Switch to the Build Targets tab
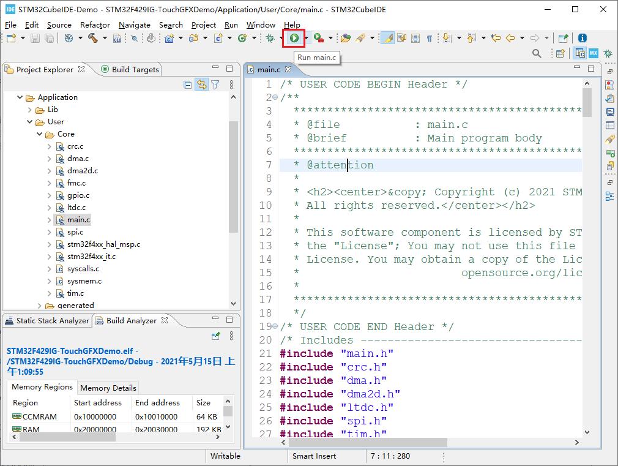 click(135, 69)
